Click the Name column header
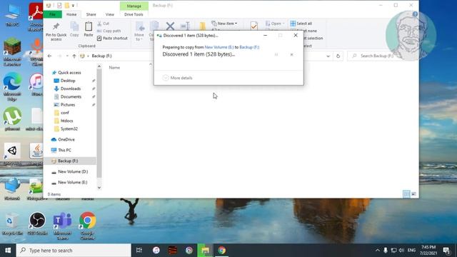This screenshot has height=257, width=457. click(114, 68)
